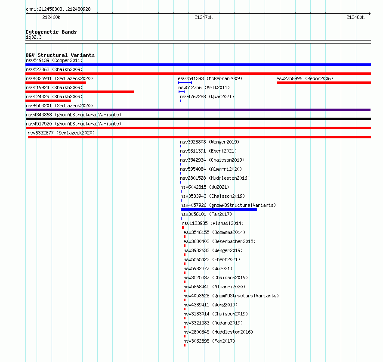Open nsv3542934 (Chaisson2019) variant label

click(x=212, y=160)
